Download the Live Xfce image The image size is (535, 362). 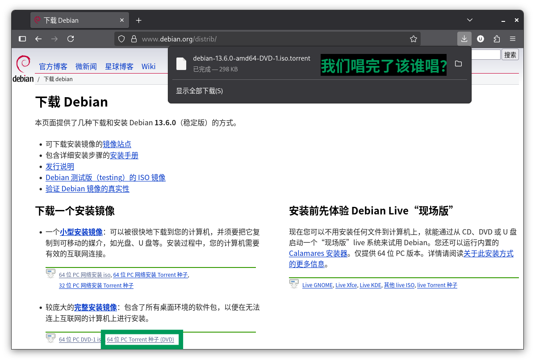click(x=346, y=285)
